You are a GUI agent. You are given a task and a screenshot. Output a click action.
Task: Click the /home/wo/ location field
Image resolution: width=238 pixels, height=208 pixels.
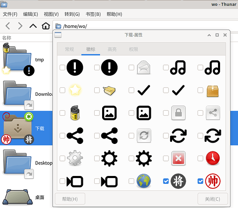[145, 26]
